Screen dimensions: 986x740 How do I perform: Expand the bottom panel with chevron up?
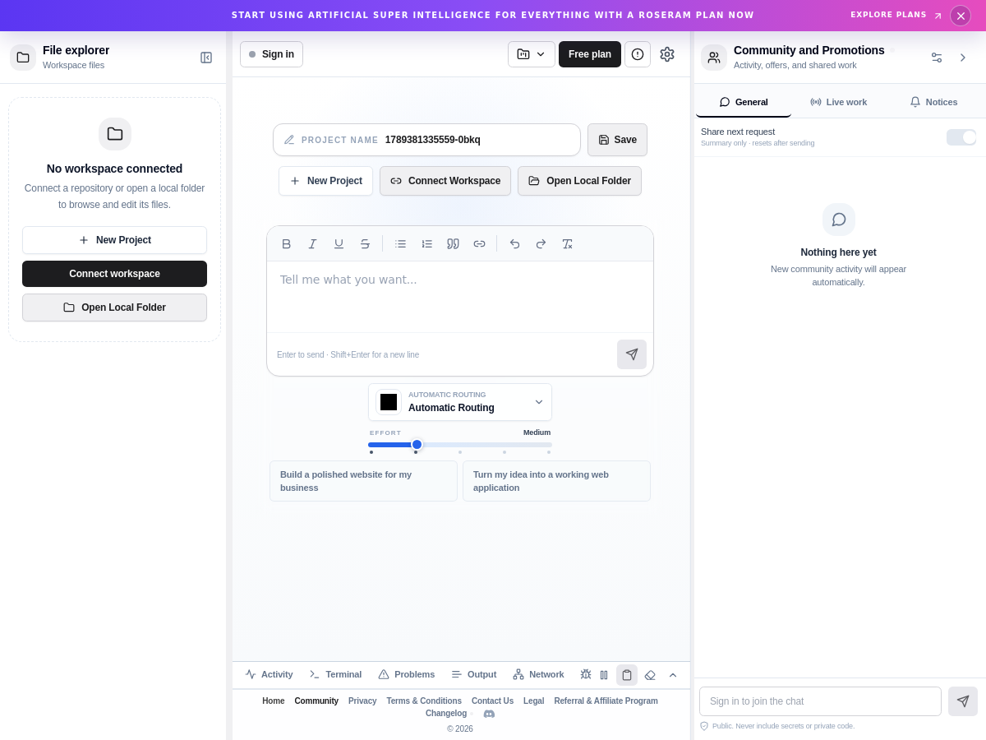pos(673,675)
